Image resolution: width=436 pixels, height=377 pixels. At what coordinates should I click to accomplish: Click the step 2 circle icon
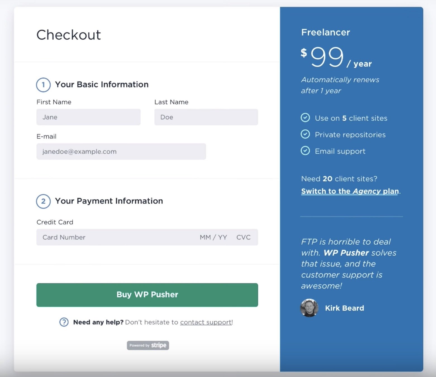coord(43,201)
